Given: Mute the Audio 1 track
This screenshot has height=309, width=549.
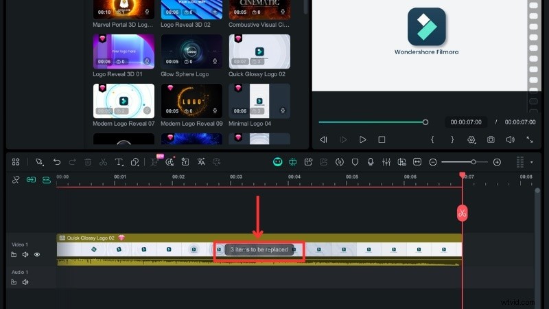Looking at the screenshot, I should (25, 282).
